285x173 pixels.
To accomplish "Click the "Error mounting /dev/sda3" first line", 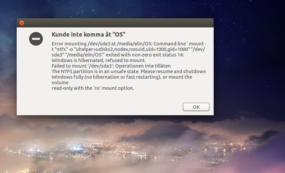I will coord(129,44).
